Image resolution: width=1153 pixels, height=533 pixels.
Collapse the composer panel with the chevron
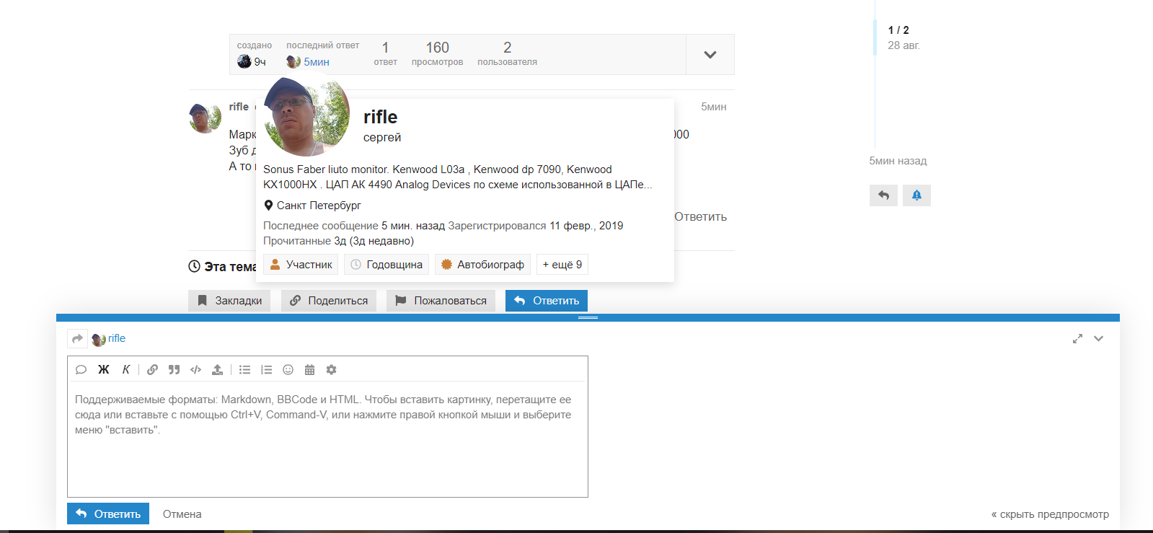tap(1098, 338)
